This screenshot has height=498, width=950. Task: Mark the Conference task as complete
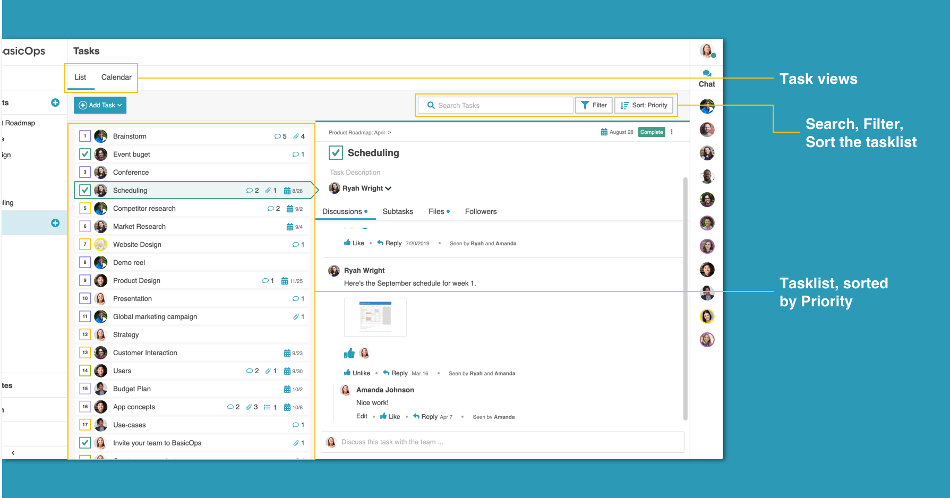click(x=85, y=172)
